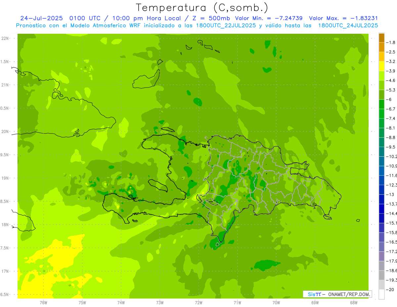Click the '68W' longitude label

(353, 303)
